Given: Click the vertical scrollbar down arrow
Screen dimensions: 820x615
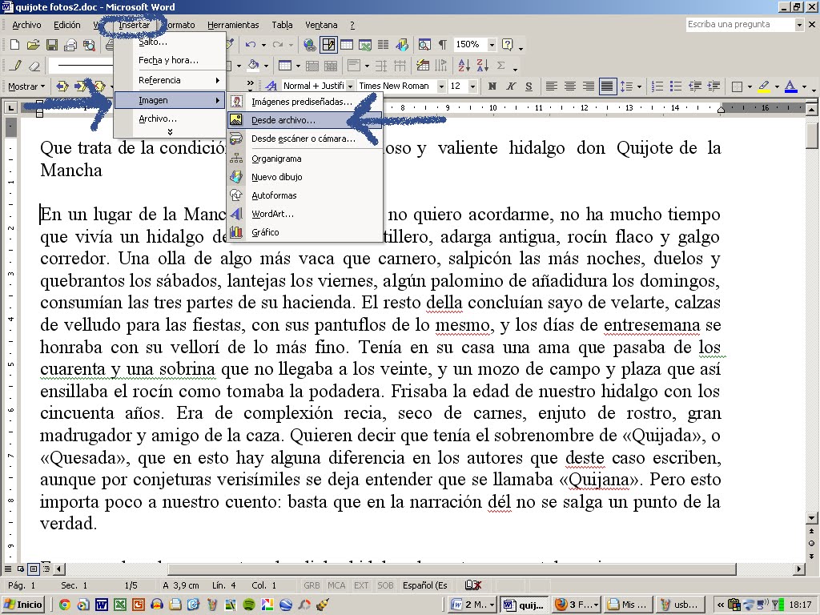Looking at the screenshot, I should (812, 518).
